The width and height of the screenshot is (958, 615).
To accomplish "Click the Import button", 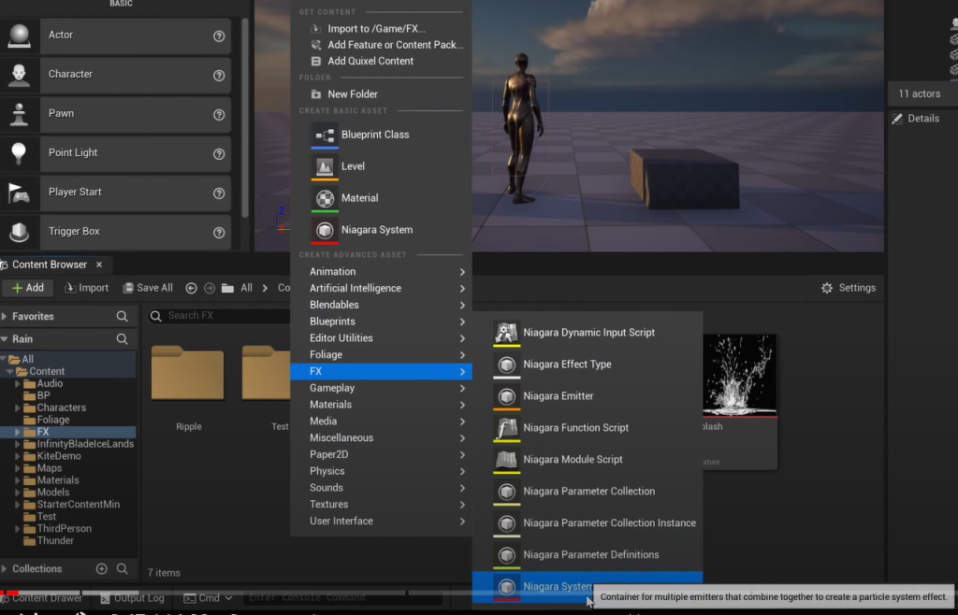I will (87, 288).
